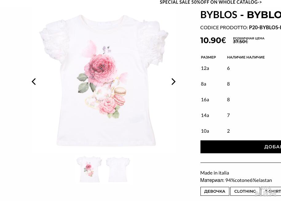Select size 10a

pos(205,131)
